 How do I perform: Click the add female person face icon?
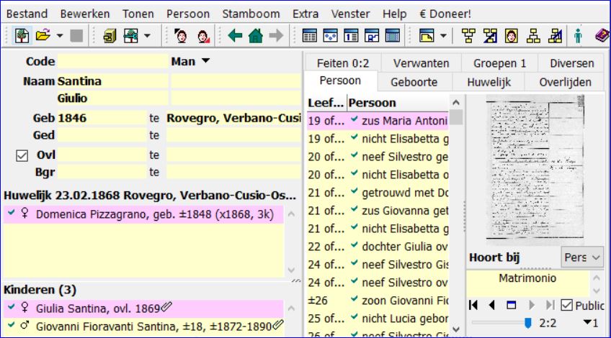tap(203, 34)
